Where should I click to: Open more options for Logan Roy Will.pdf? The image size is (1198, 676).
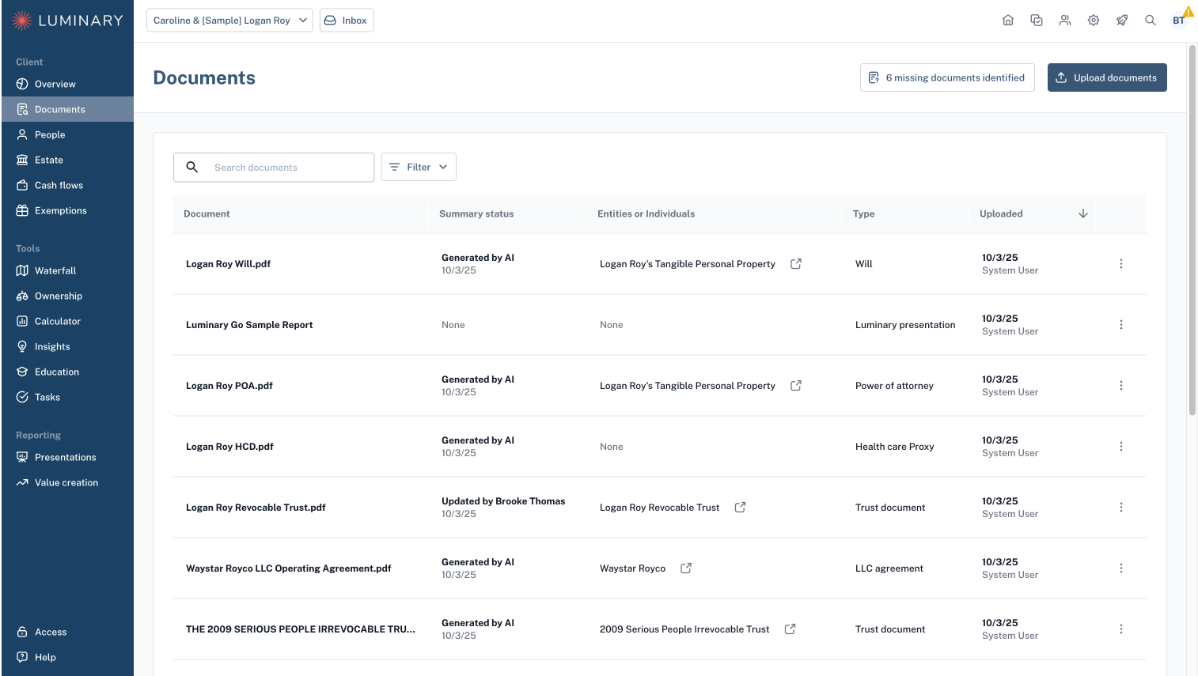coord(1121,264)
